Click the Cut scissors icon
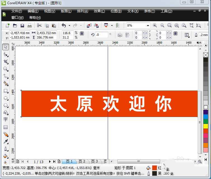Image resolution: width=211 pixels, height=179 pixels. point(39,25)
